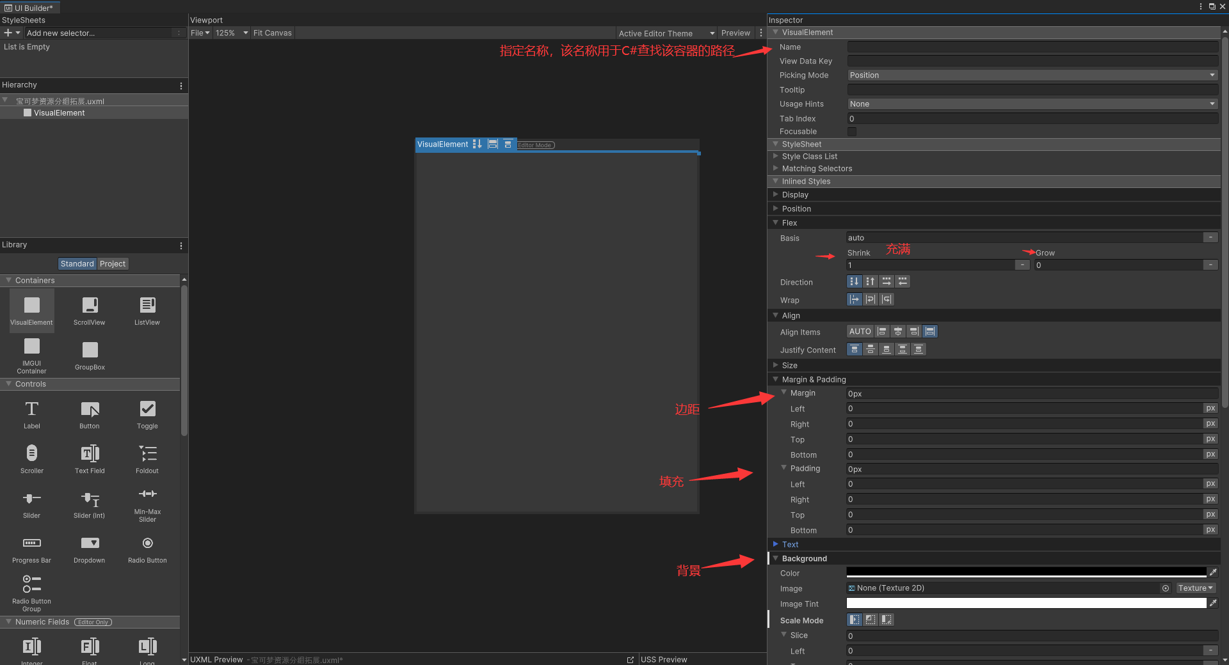The width and height of the screenshot is (1229, 665).
Task: Set Justify Content to flex-start
Action: pos(854,349)
